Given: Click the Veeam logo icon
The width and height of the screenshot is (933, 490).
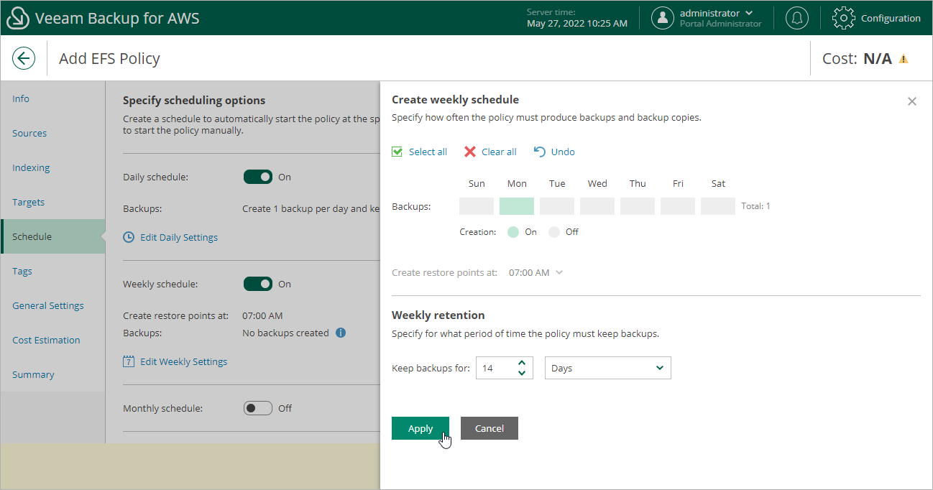Looking at the screenshot, I should click(x=17, y=18).
